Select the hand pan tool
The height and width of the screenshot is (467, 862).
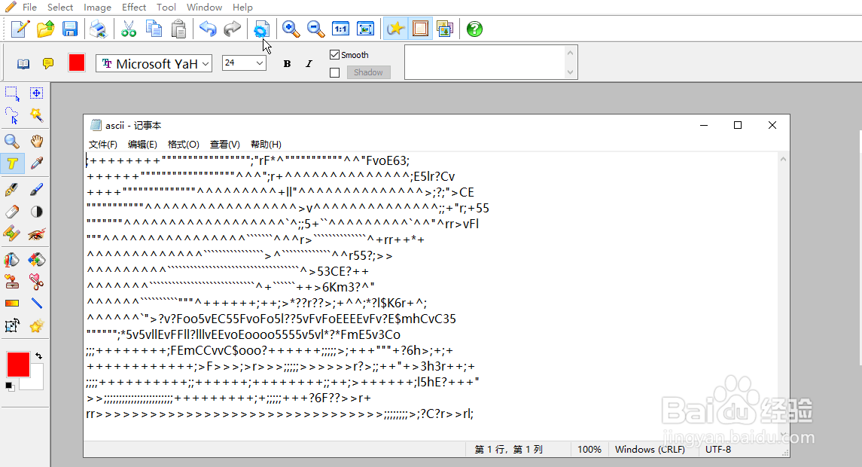(x=36, y=142)
